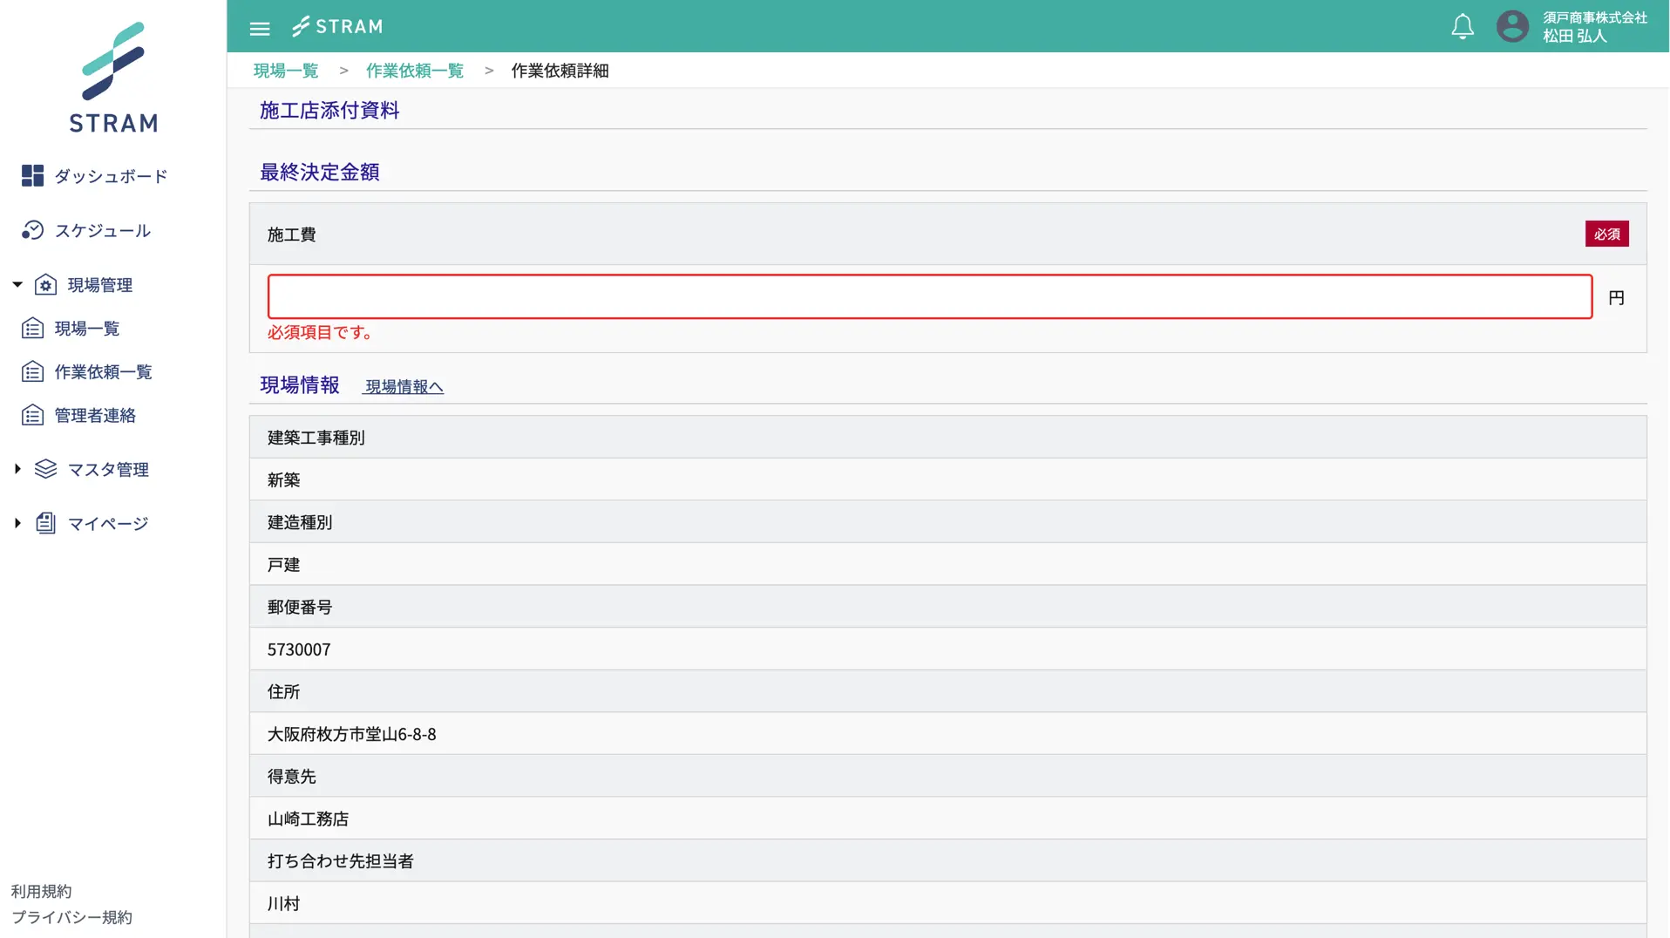This screenshot has width=1670, height=938.
Task: Click the 現場情報へ link
Action: (404, 386)
